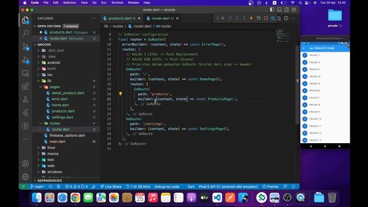Open notifications bell in status bar
The width and height of the screenshot is (368, 207).
293,186
